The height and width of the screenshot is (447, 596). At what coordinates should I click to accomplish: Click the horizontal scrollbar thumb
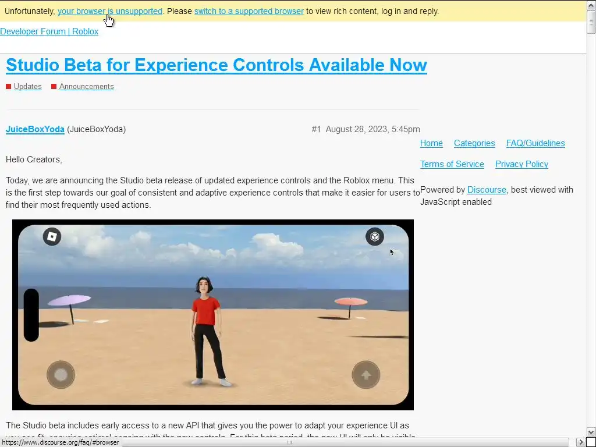point(289,442)
